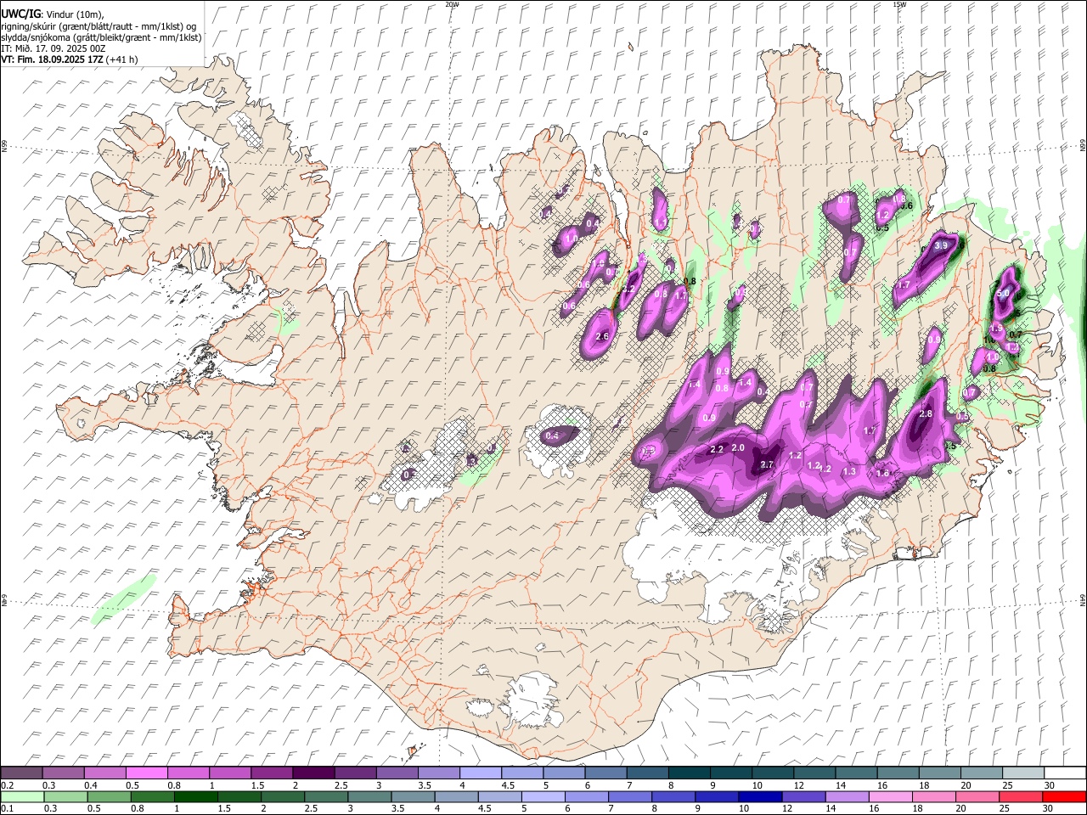Click lower legend row's bright red swatch above 30
1087x815 pixels.
(1065, 796)
